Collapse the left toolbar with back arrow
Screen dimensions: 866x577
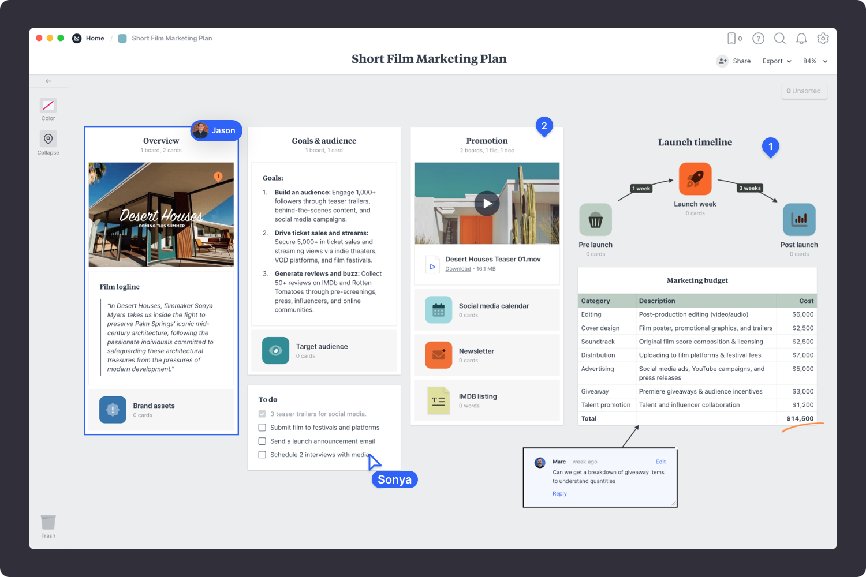(x=48, y=81)
